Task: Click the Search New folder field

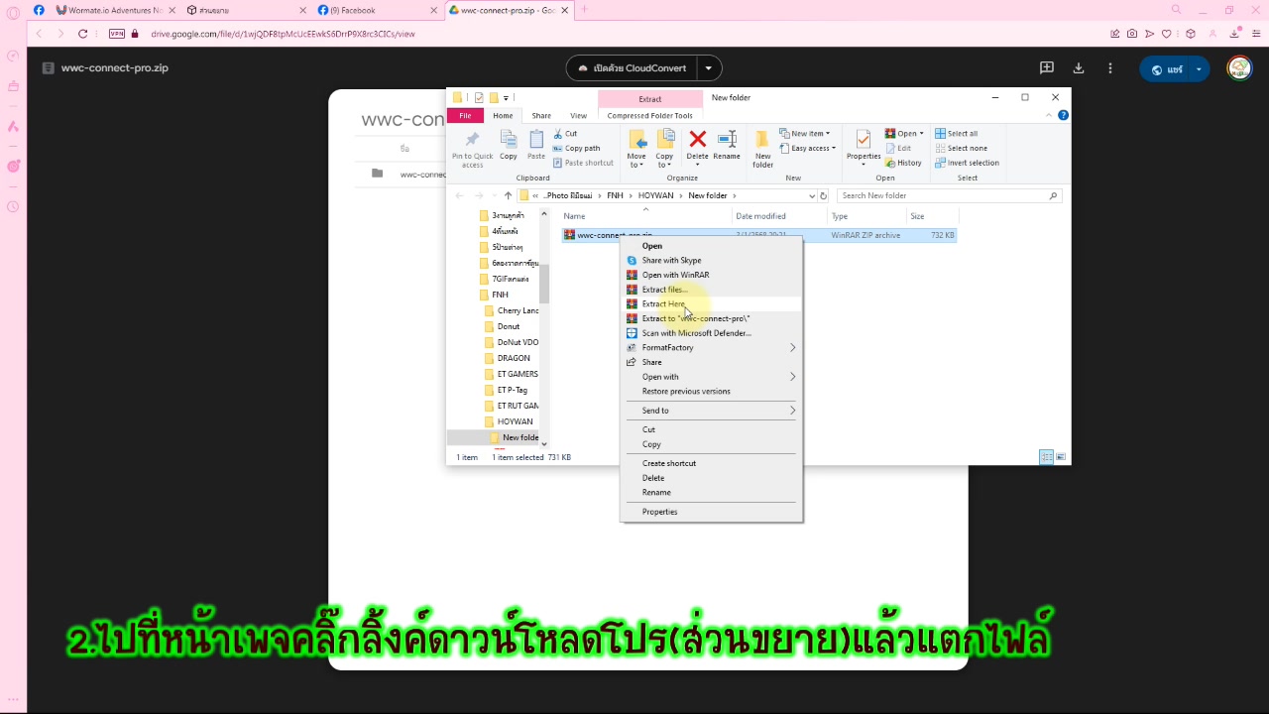Action: coord(949,196)
